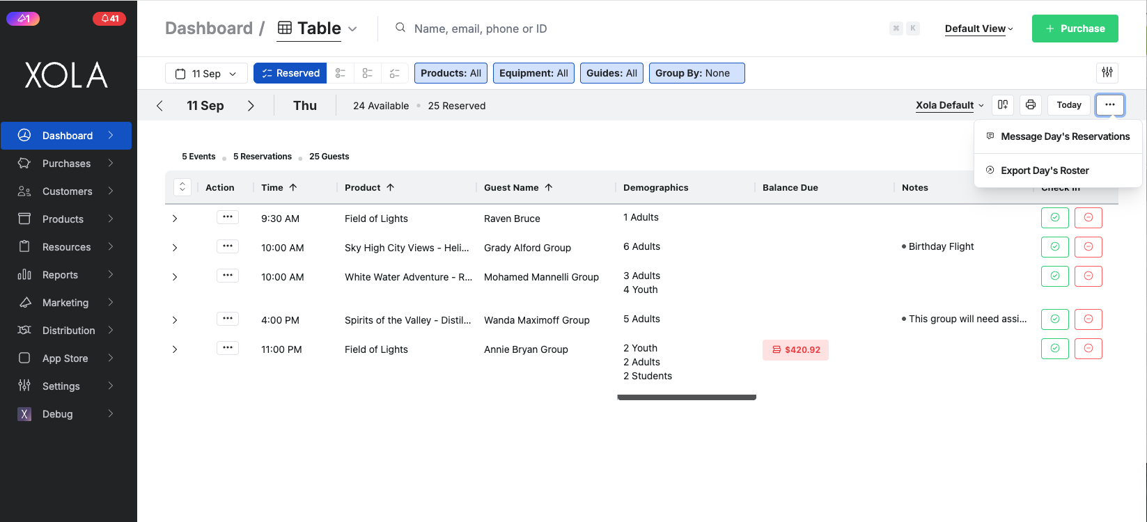Open Group By: None dropdown

tap(697, 73)
